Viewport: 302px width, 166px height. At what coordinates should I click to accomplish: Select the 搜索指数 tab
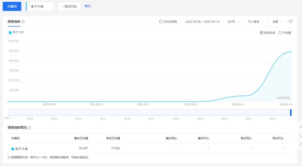point(14,22)
